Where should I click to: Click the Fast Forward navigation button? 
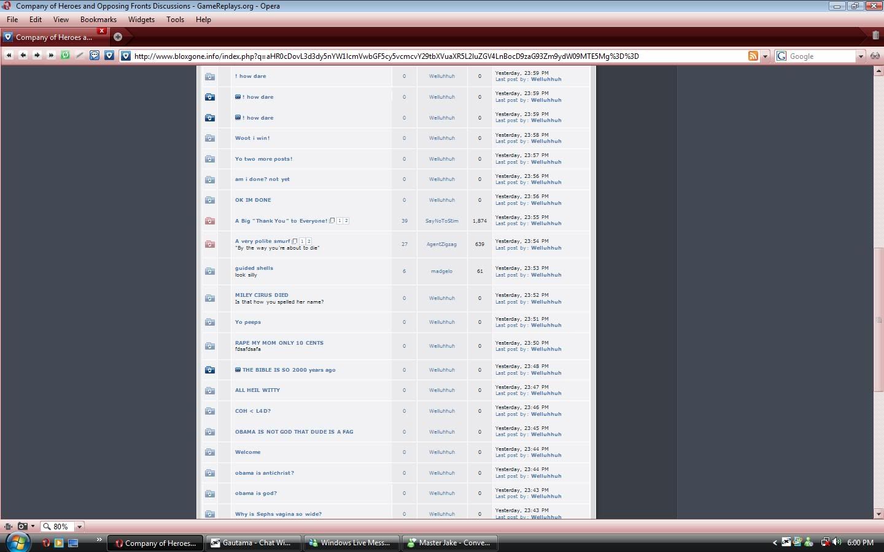(x=51, y=55)
